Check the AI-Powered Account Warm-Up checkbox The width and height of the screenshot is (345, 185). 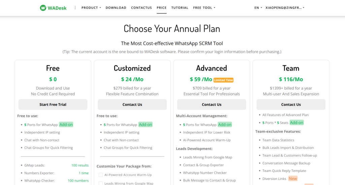pyautogui.click(x=101, y=175)
